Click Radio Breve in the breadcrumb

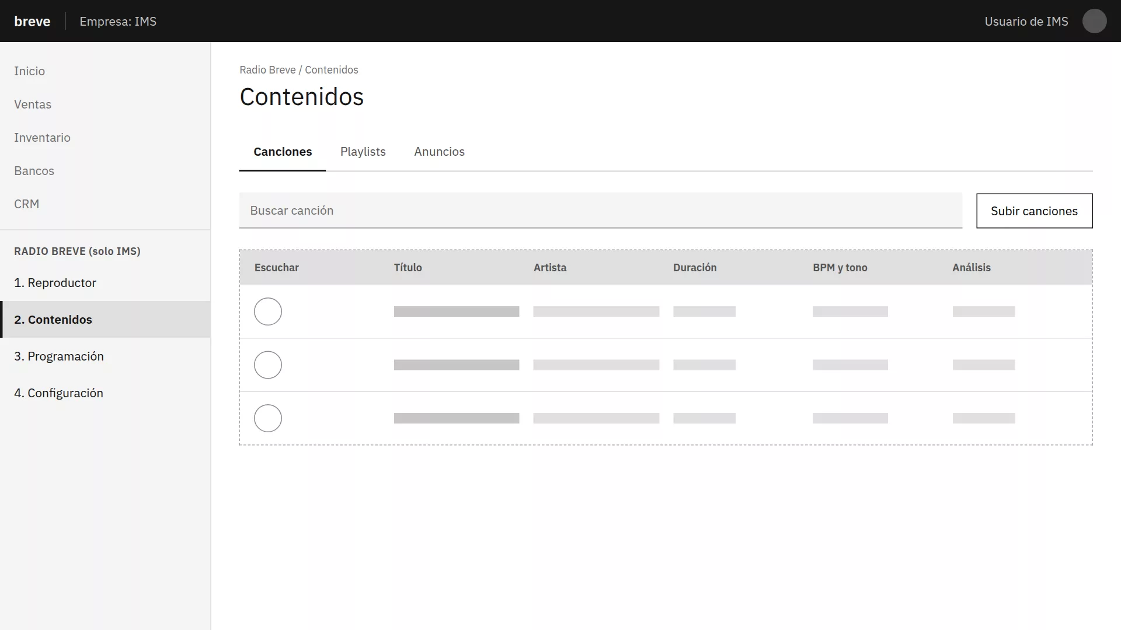click(x=267, y=70)
